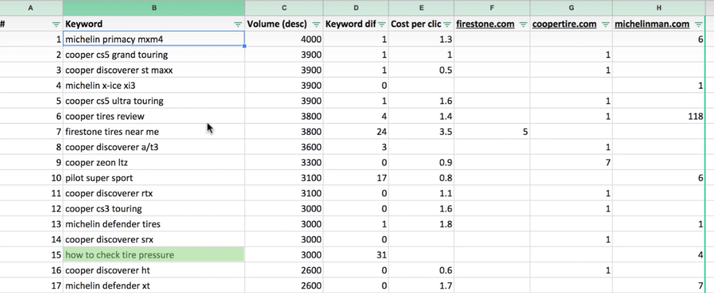The height and width of the screenshot is (293, 714).
Task: Select column H header
Action: 659,7
